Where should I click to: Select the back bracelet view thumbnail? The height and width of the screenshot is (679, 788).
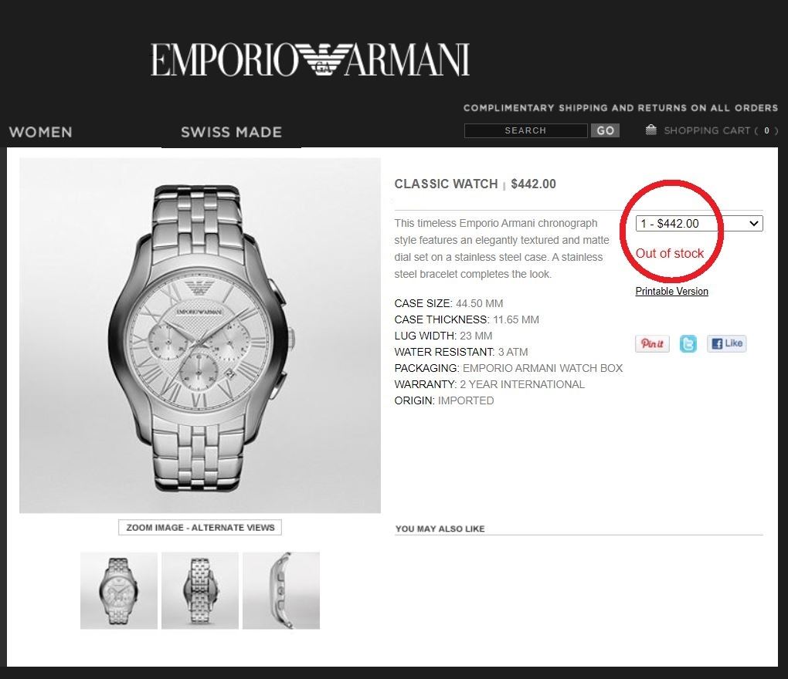(200, 591)
